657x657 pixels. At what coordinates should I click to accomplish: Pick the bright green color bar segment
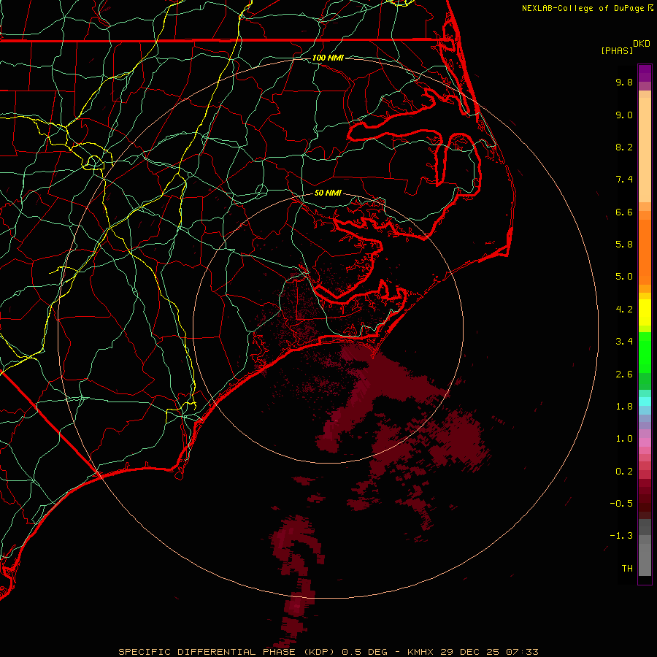pos(645,353)
